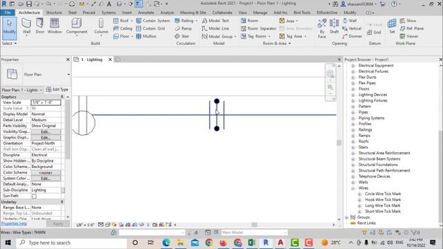Open the Properties help link
Viewport: 443px width, 249px height.
pyautogui.click(x=14, y=223)
